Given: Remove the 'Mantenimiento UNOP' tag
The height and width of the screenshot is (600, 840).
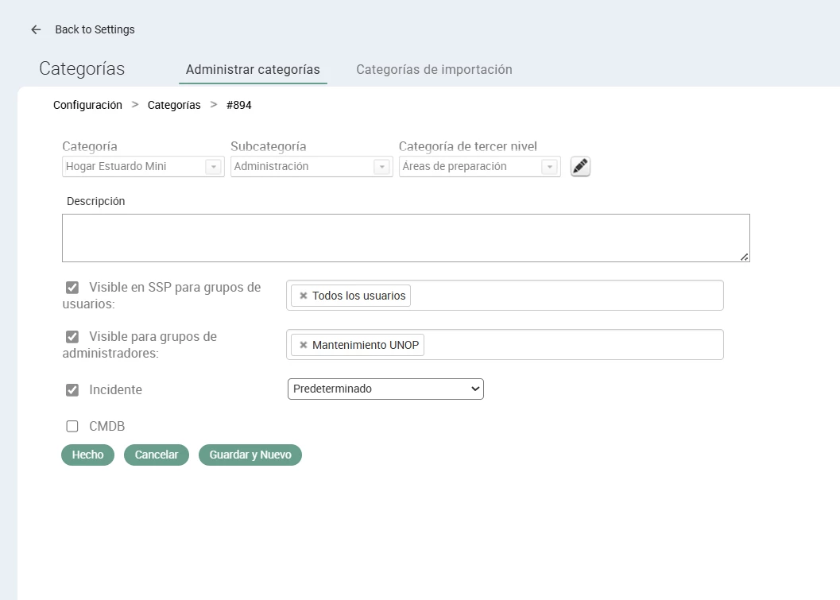Looking at the screenshot, I should tap(303, 345).
